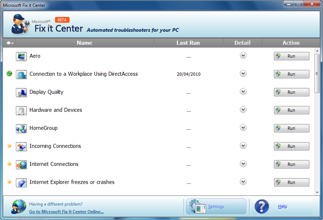Screen dimensions: 323x220
Task: Expand details for the Aero troubleshooter
Action: 243,56
